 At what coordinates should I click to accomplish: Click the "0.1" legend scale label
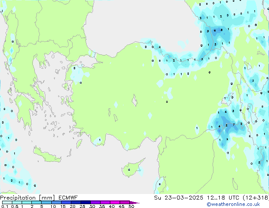click(5, 206)
